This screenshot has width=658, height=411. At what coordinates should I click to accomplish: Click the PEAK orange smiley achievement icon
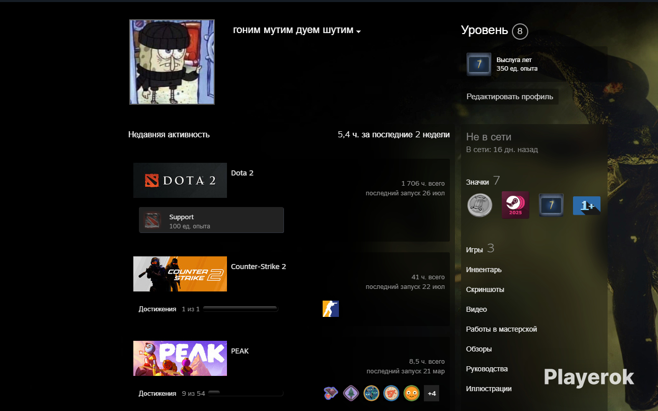click(412, 393)
